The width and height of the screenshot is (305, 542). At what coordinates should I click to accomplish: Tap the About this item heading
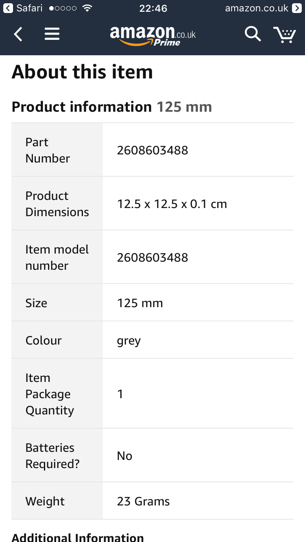click(x=82, y=72)
